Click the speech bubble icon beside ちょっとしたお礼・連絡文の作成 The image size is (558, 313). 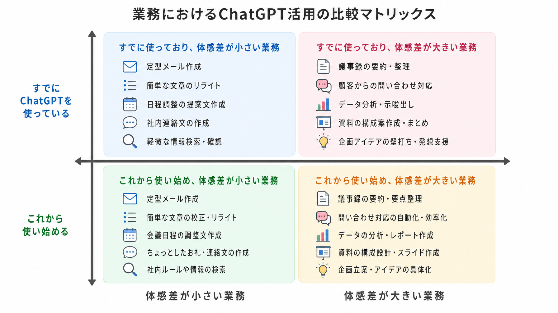pyautogui.click(x=130, y=252)
